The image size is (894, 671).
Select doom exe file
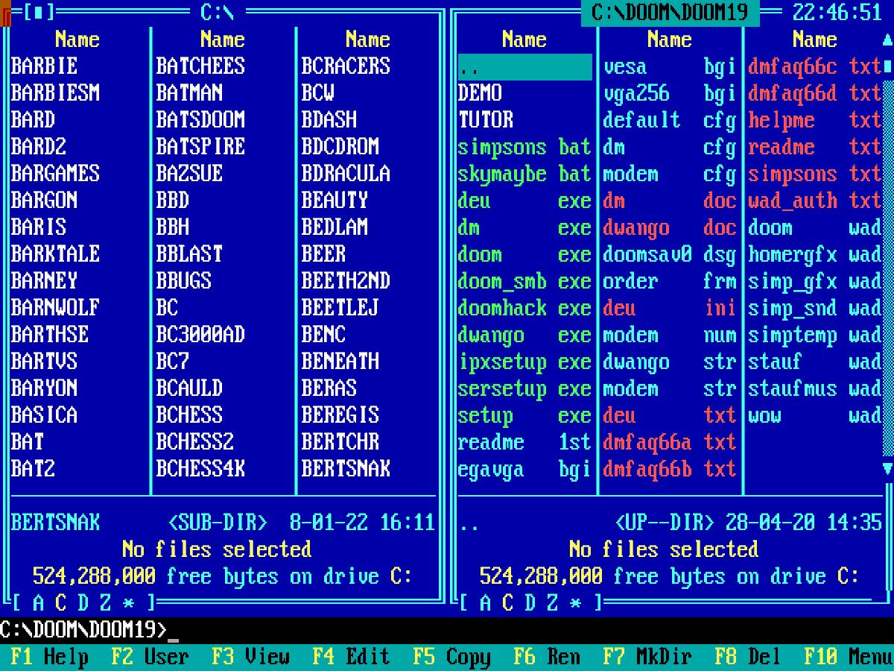tap(525, 254)
